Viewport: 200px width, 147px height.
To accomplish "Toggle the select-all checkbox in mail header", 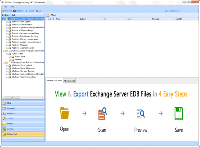I will coord(47,19).
